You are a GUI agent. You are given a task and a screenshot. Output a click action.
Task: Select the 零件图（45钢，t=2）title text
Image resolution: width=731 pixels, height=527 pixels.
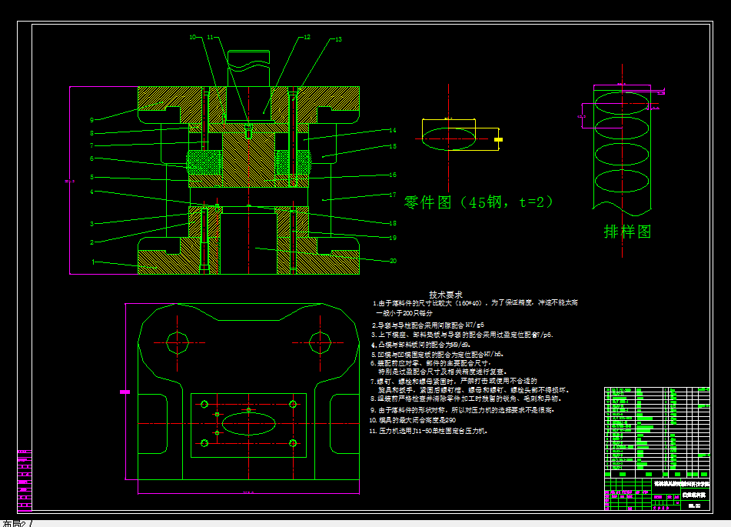(479, 202)
